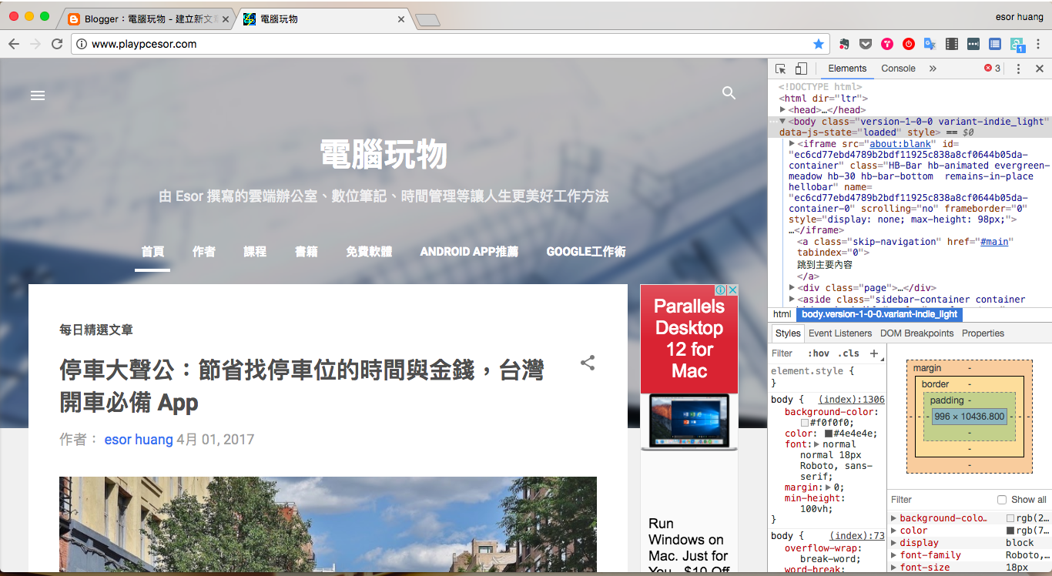This screenshot has height=576, width=1052.
Task: Switch to Blogger browser tab
Action: tap(146, 19)
